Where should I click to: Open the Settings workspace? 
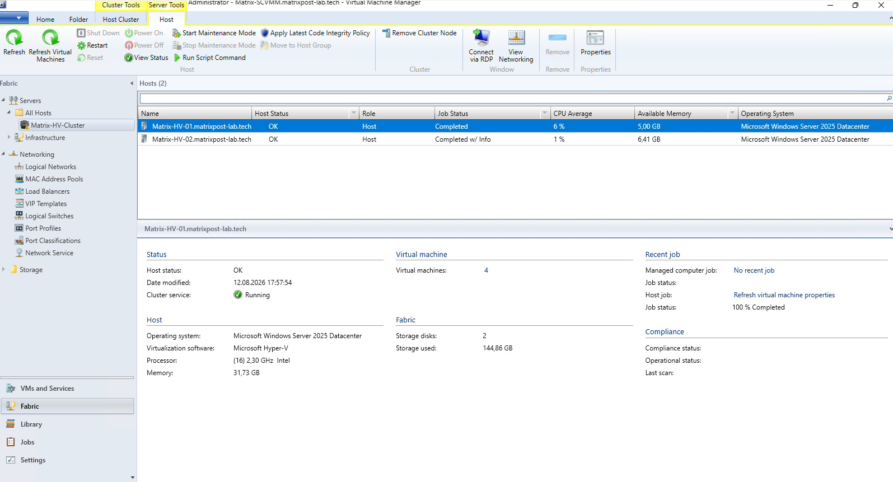click(x=67, y=460)
